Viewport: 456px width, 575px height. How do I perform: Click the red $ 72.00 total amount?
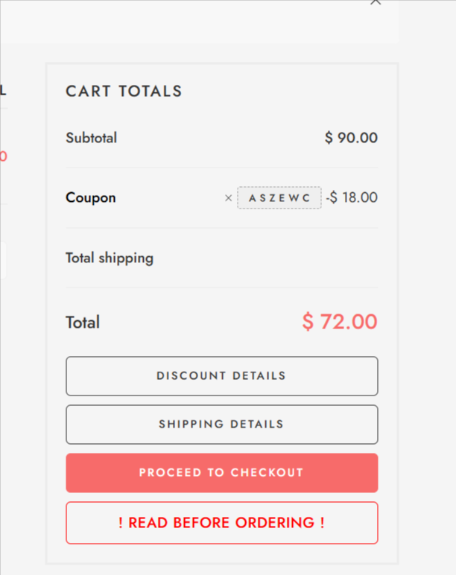(x=340, y=322)
